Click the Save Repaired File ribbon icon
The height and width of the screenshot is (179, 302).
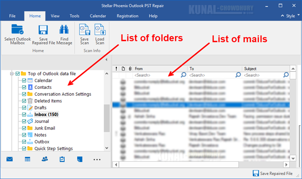coord(43,30)
